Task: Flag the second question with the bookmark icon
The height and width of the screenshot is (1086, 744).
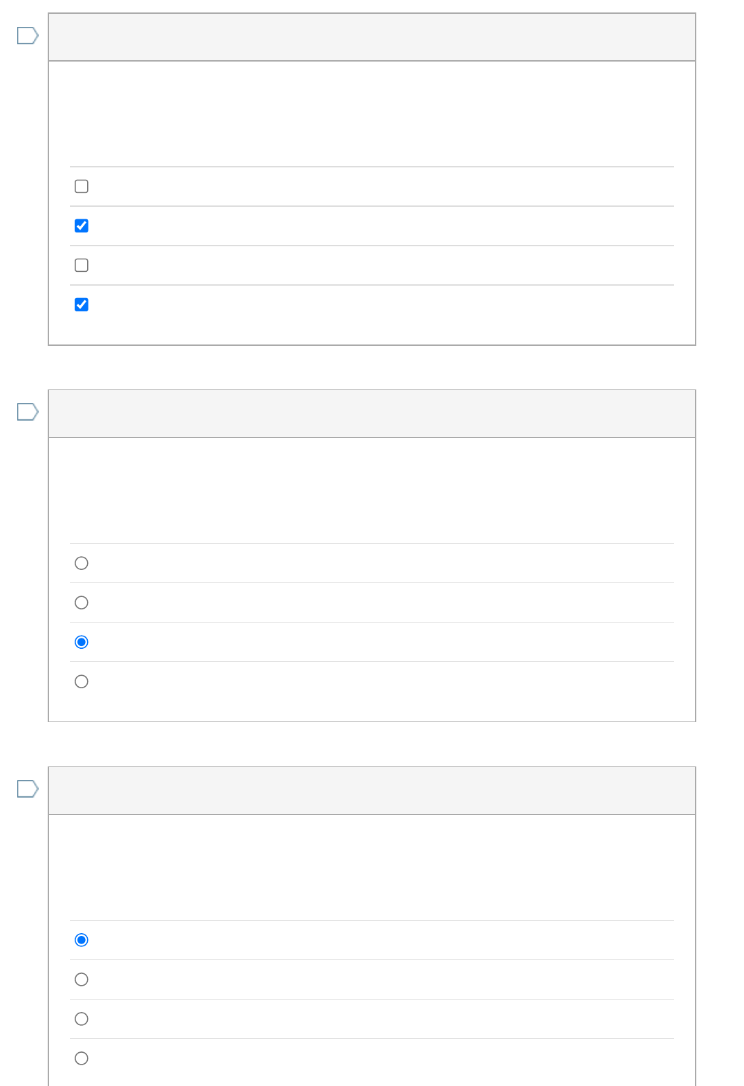Action: (28, 412)
